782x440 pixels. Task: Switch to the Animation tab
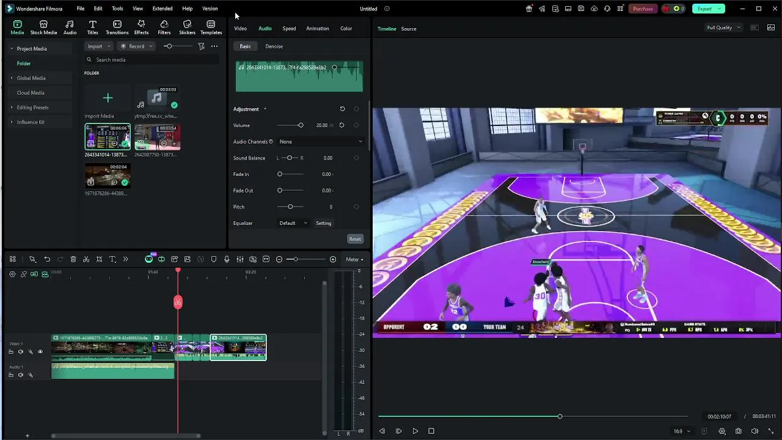318,29
